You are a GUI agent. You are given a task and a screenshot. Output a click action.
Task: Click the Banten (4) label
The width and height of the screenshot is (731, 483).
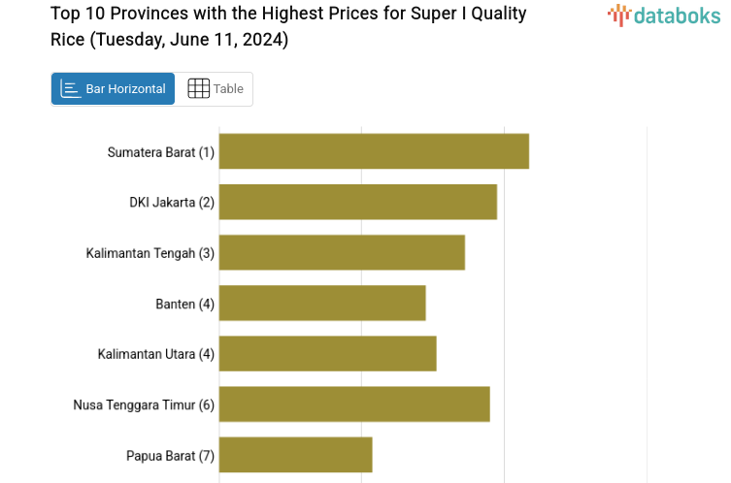click(184, 304)
